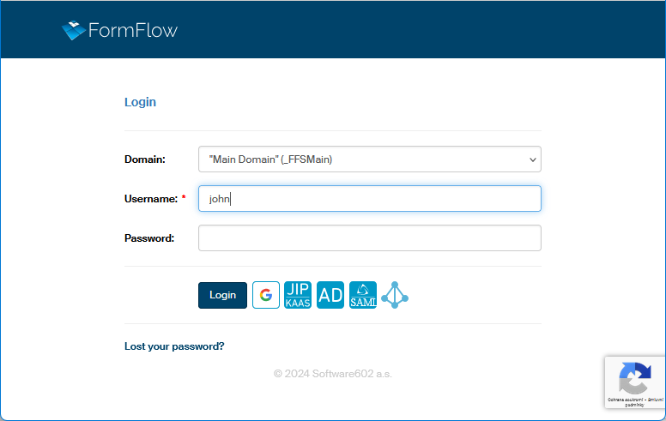Open the Lost your password link
The image size is (666, 421).
174,346
